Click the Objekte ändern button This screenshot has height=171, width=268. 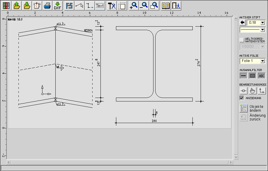point(244,108)
